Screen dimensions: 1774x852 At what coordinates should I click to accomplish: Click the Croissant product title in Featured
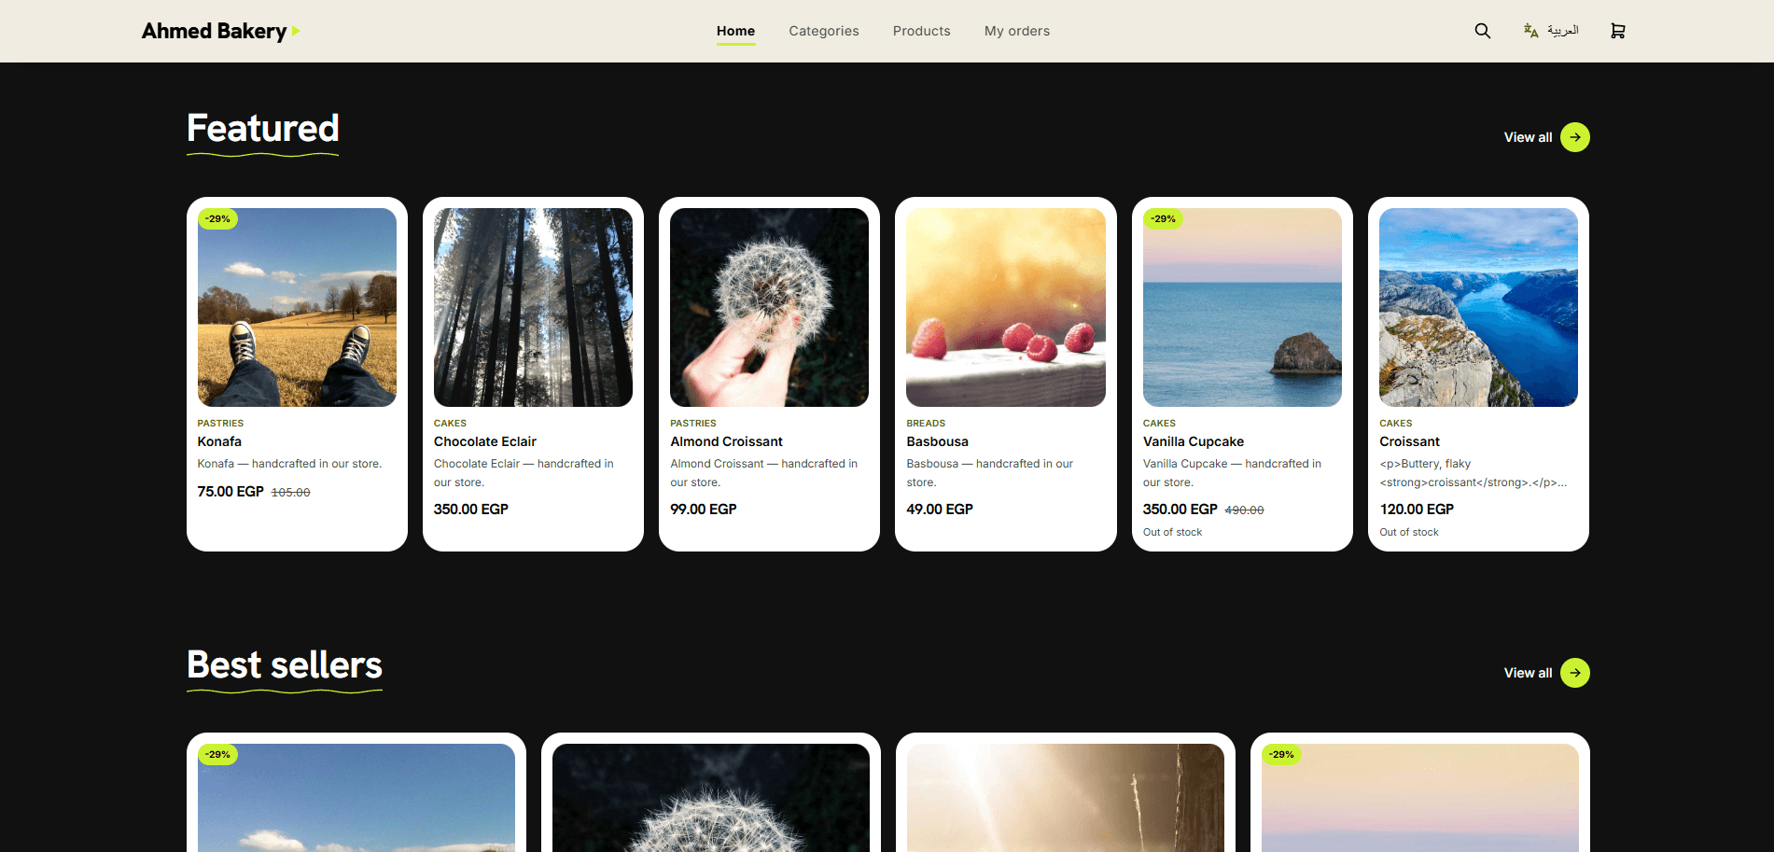[1409, 441]
